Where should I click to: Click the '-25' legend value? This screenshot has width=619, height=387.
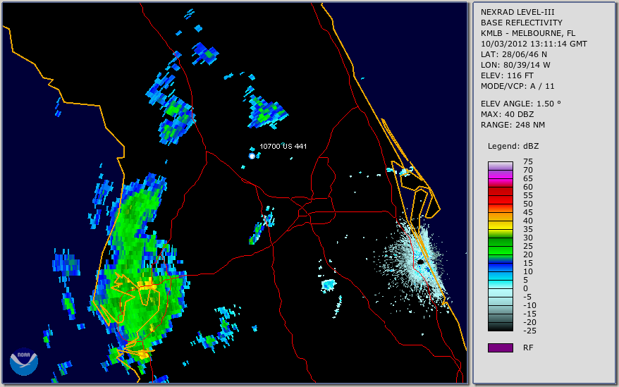(529, 331)
